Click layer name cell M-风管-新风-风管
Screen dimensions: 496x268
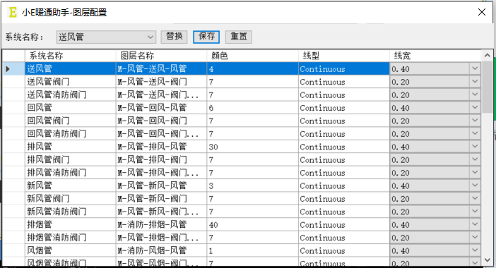161,185
